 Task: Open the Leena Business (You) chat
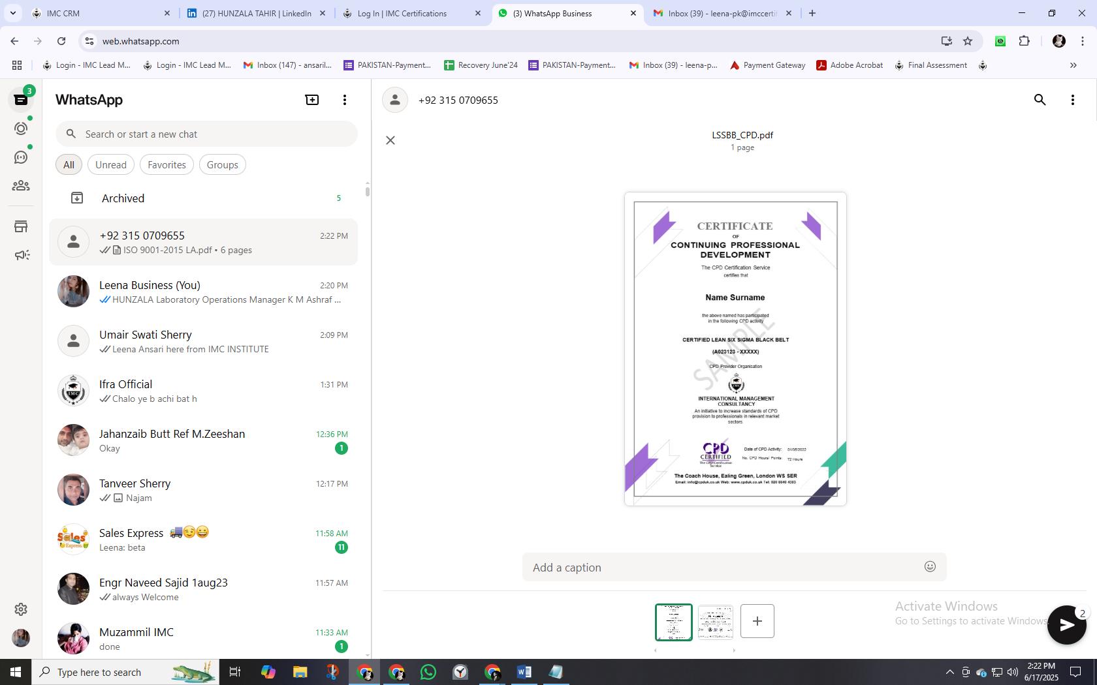204,292
